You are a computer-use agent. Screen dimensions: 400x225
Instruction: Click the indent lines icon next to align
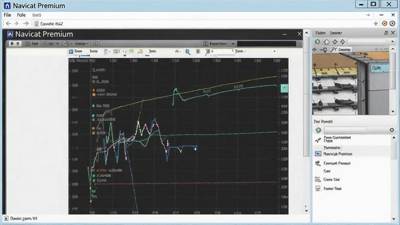pyautogui.click(x=208, y=52)
